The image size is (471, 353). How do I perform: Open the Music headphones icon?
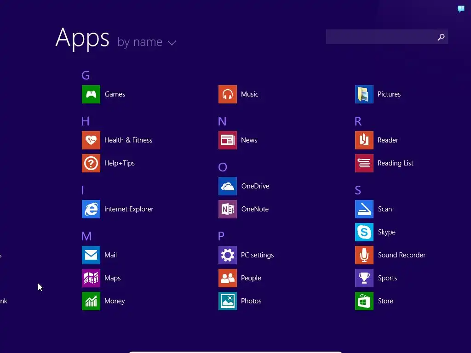[228, 94]
